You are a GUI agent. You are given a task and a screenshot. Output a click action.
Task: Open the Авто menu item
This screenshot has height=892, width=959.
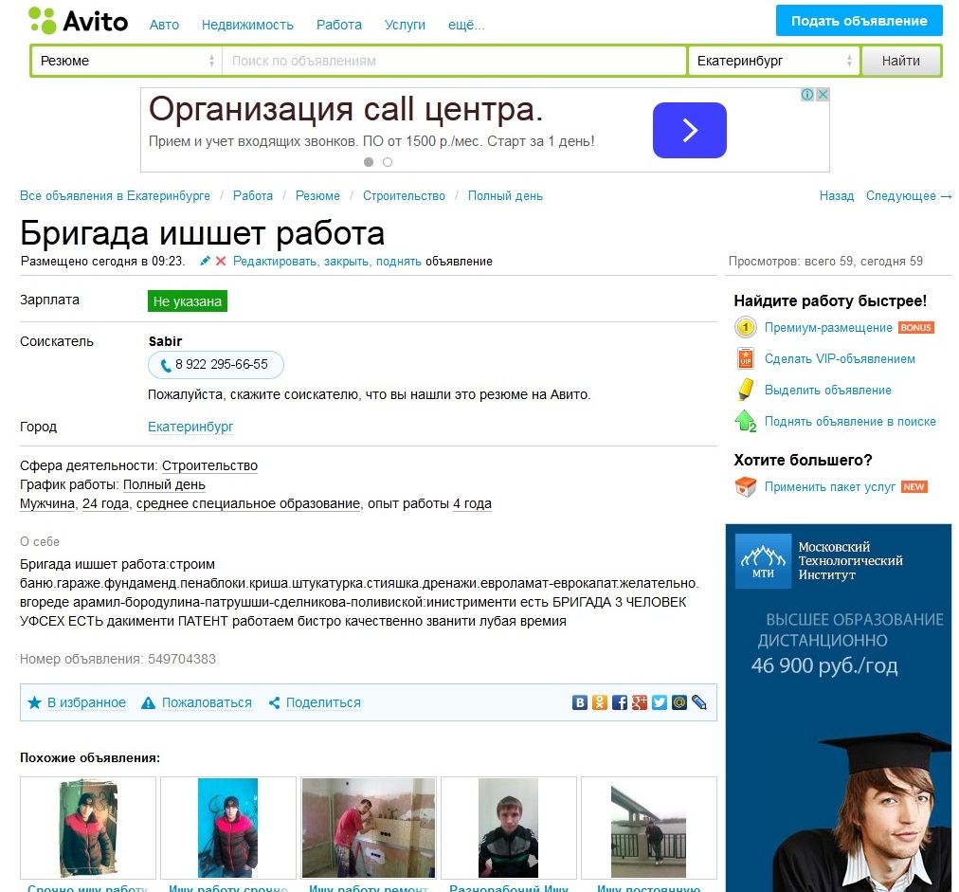click(165, 25)
